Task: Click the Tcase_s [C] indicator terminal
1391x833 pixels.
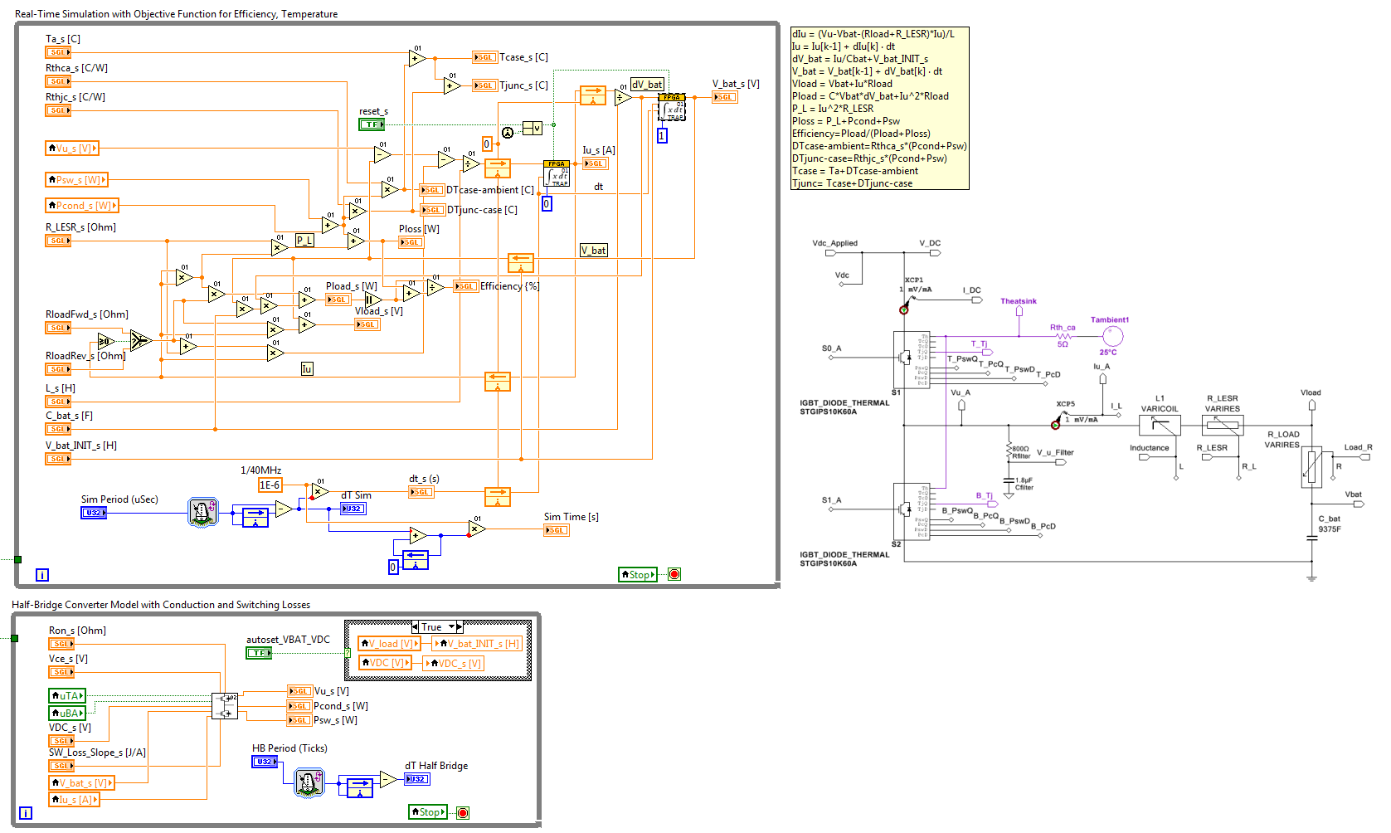Action: 484,57
